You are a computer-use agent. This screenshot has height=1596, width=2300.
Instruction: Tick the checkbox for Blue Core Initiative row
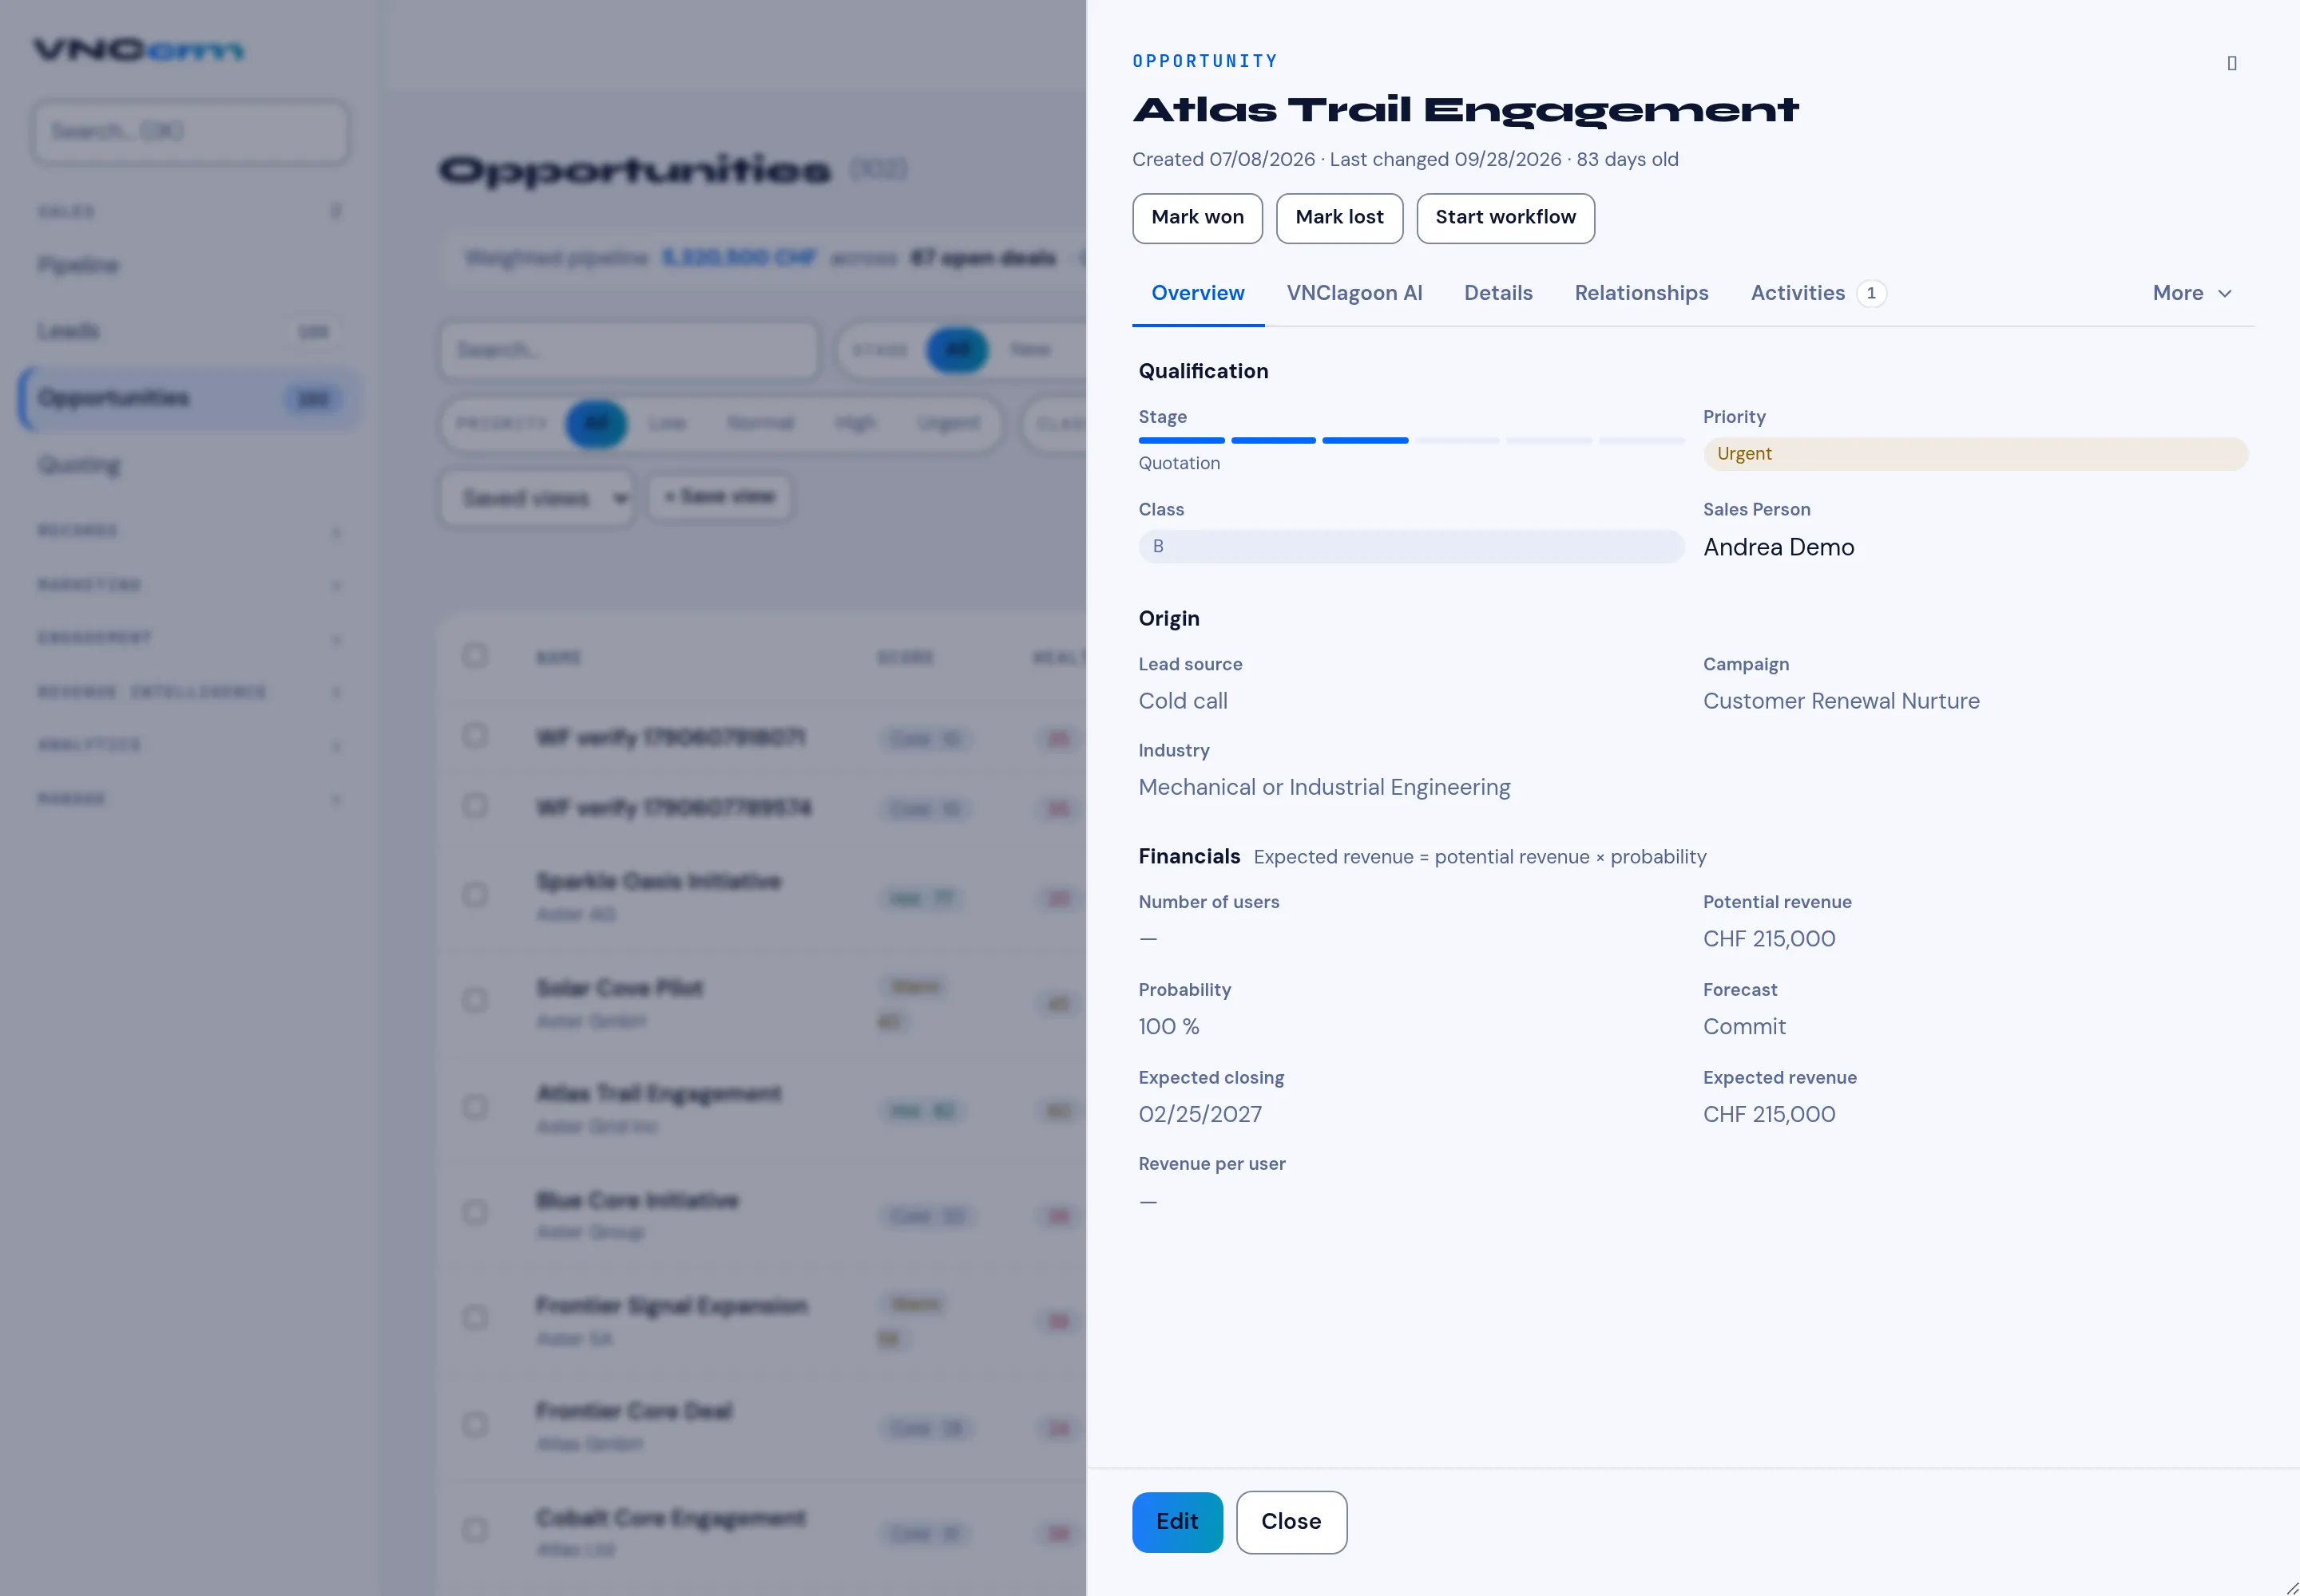tap(475, 1213)
